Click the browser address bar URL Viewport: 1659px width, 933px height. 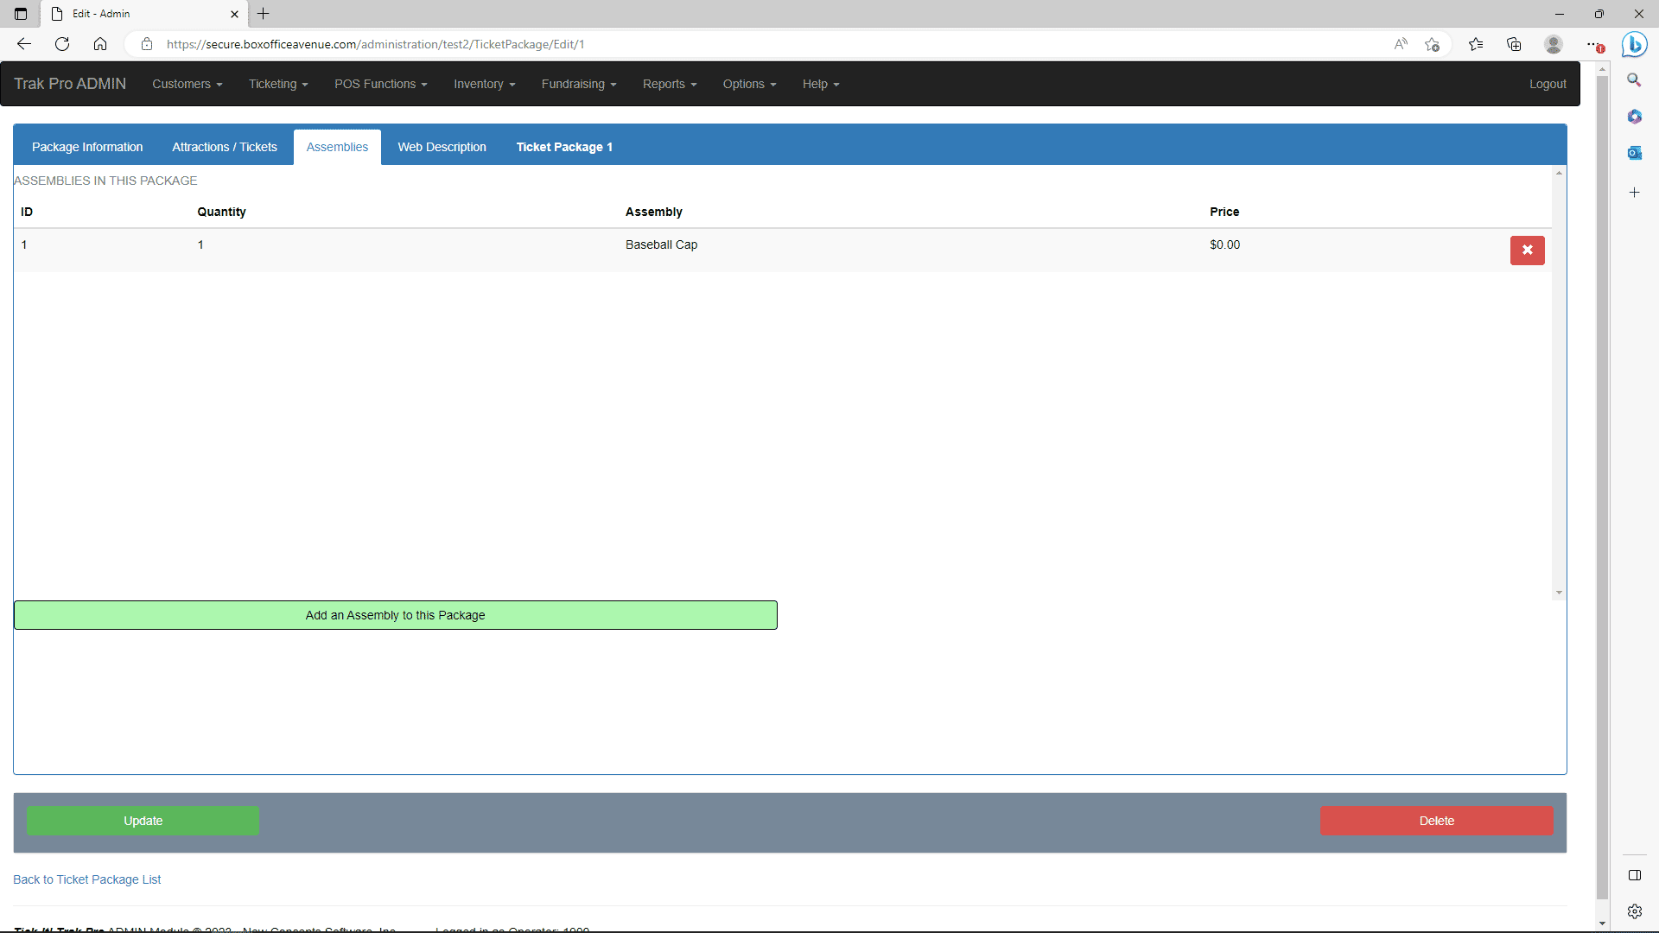(376, 44)
